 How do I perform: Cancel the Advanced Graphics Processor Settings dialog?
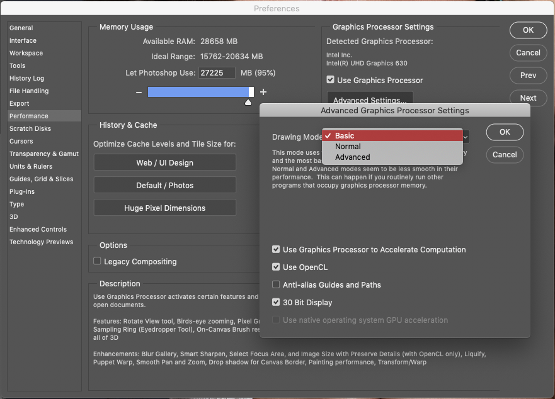[x=505, y=155]
